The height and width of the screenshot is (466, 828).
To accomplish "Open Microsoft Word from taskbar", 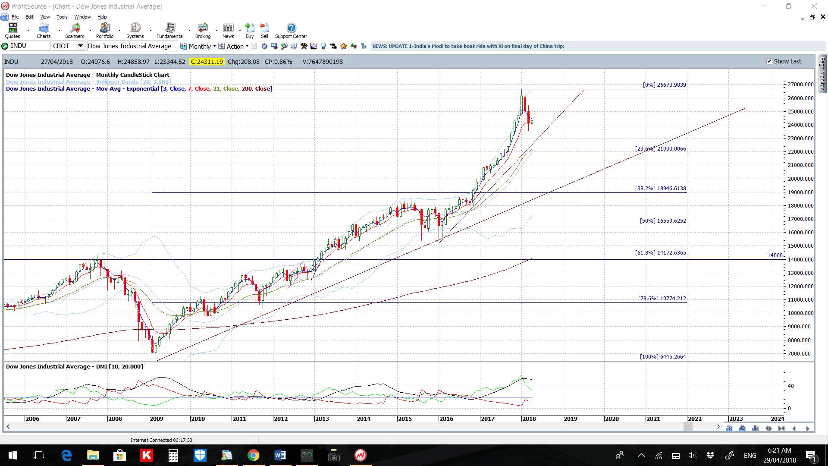I will click(280, 455).
